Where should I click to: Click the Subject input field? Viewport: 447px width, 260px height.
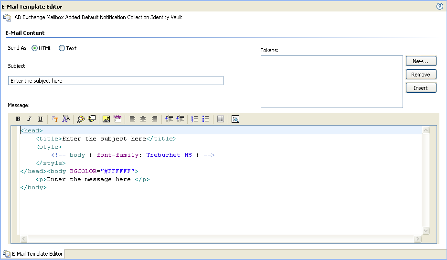(116, 81)
